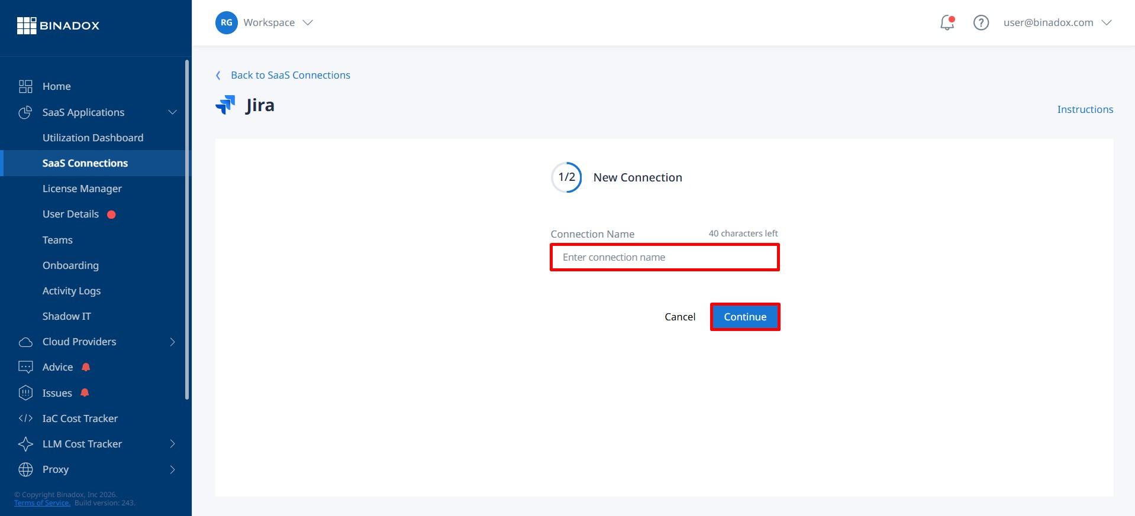Viewport: 1135px width, 516px height.
Task: Click the Cancel button
Action: point(680,317)
